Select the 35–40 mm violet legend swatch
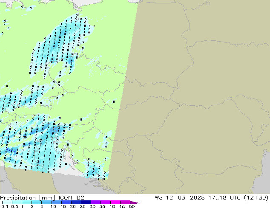This screenshot has width=270, height=208. click(x=105, y=202)
